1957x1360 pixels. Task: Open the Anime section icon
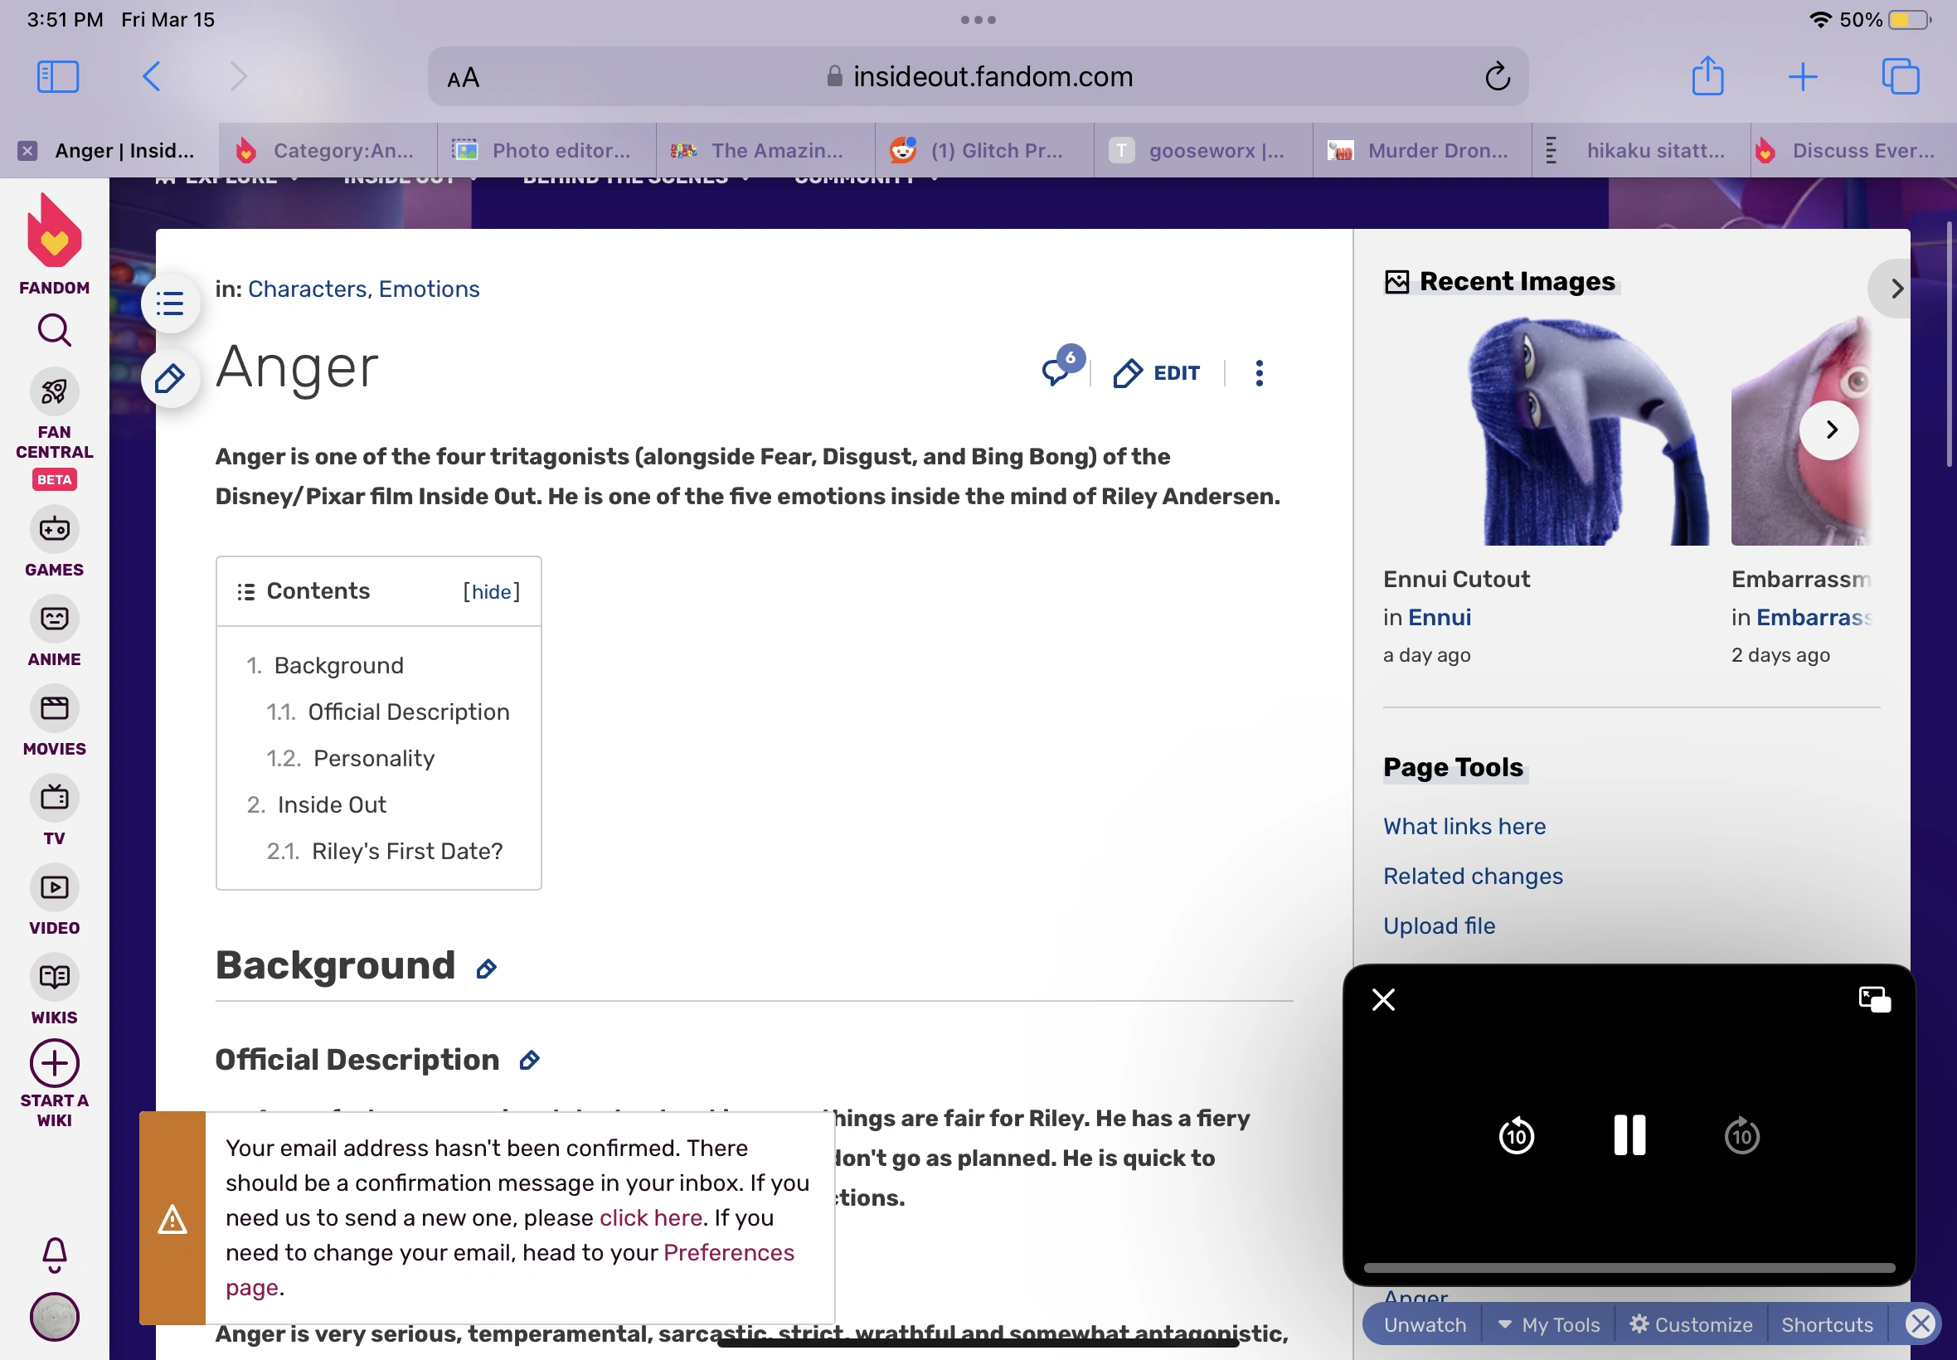[x=54, y=619]
